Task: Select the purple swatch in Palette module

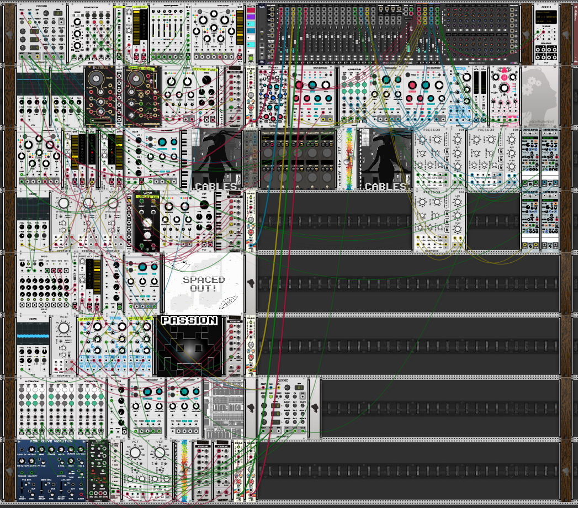Action: click(251, 17)
